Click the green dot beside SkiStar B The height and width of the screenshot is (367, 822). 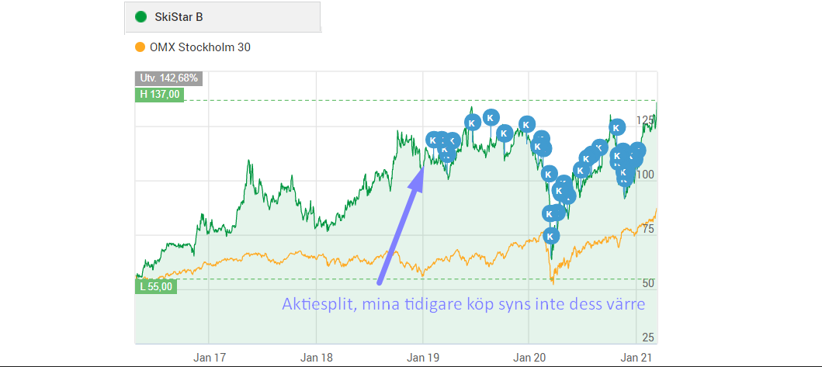140,16
